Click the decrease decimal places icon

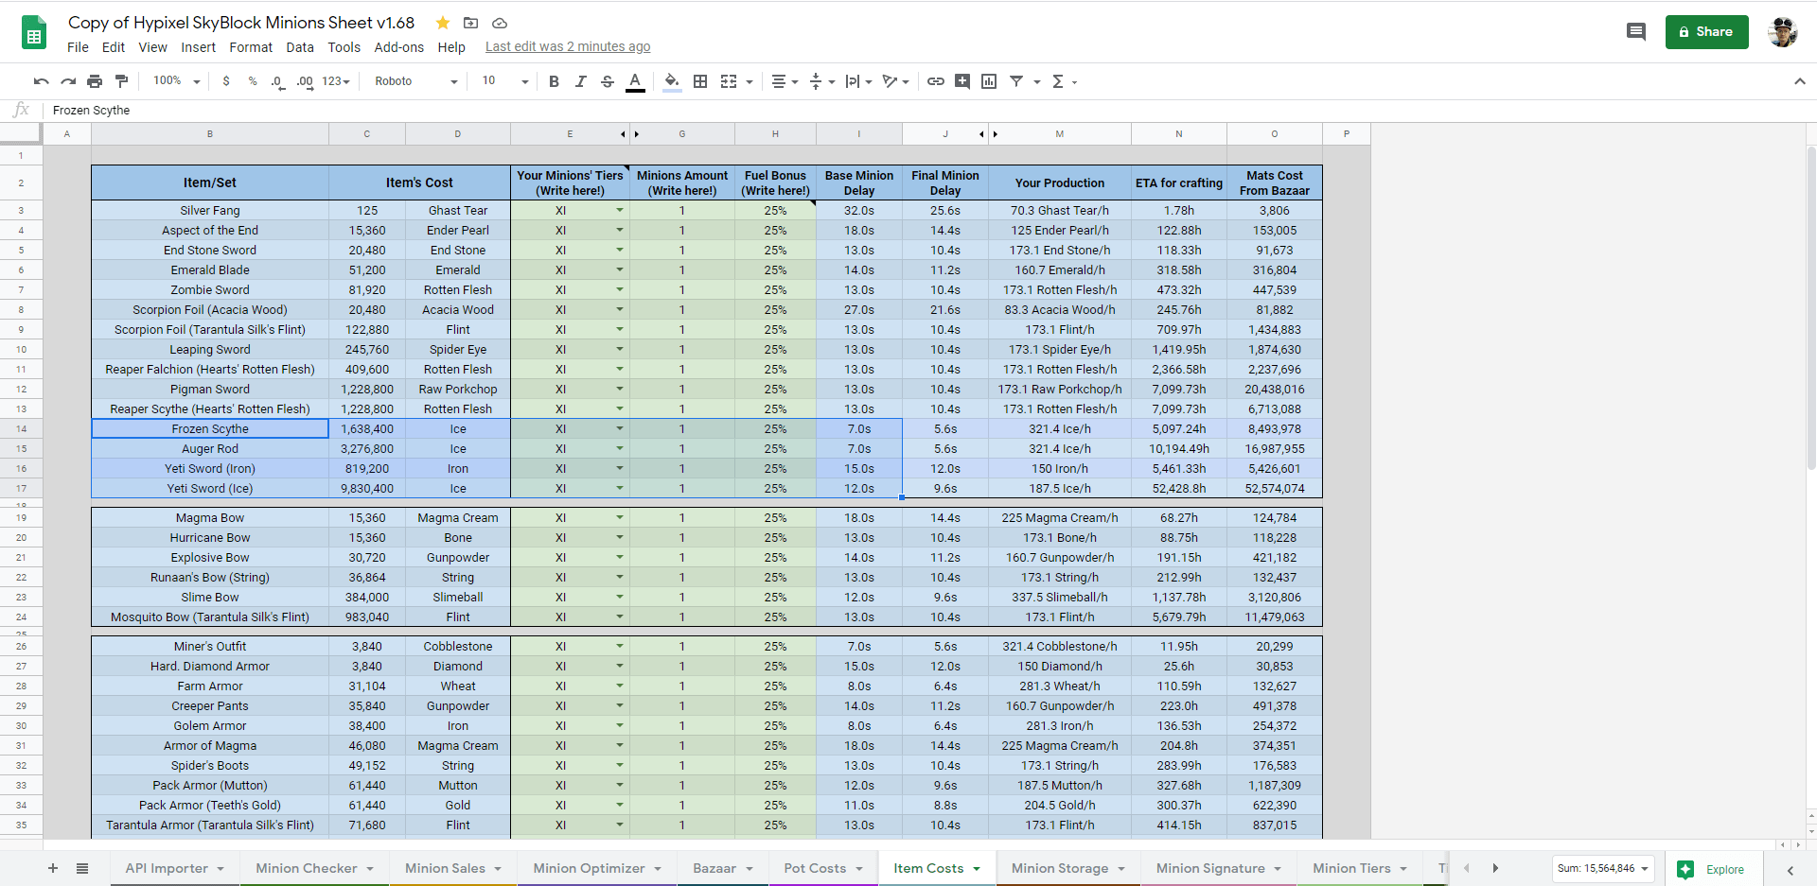(277, 81)
